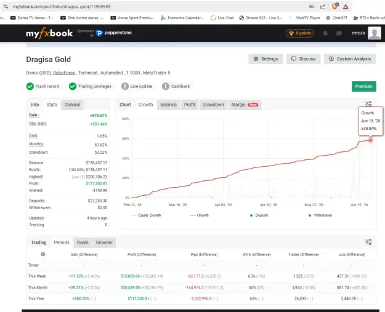Click the Discuss button
The width and height of the screenshot is (385, 312).
[303, 59]
